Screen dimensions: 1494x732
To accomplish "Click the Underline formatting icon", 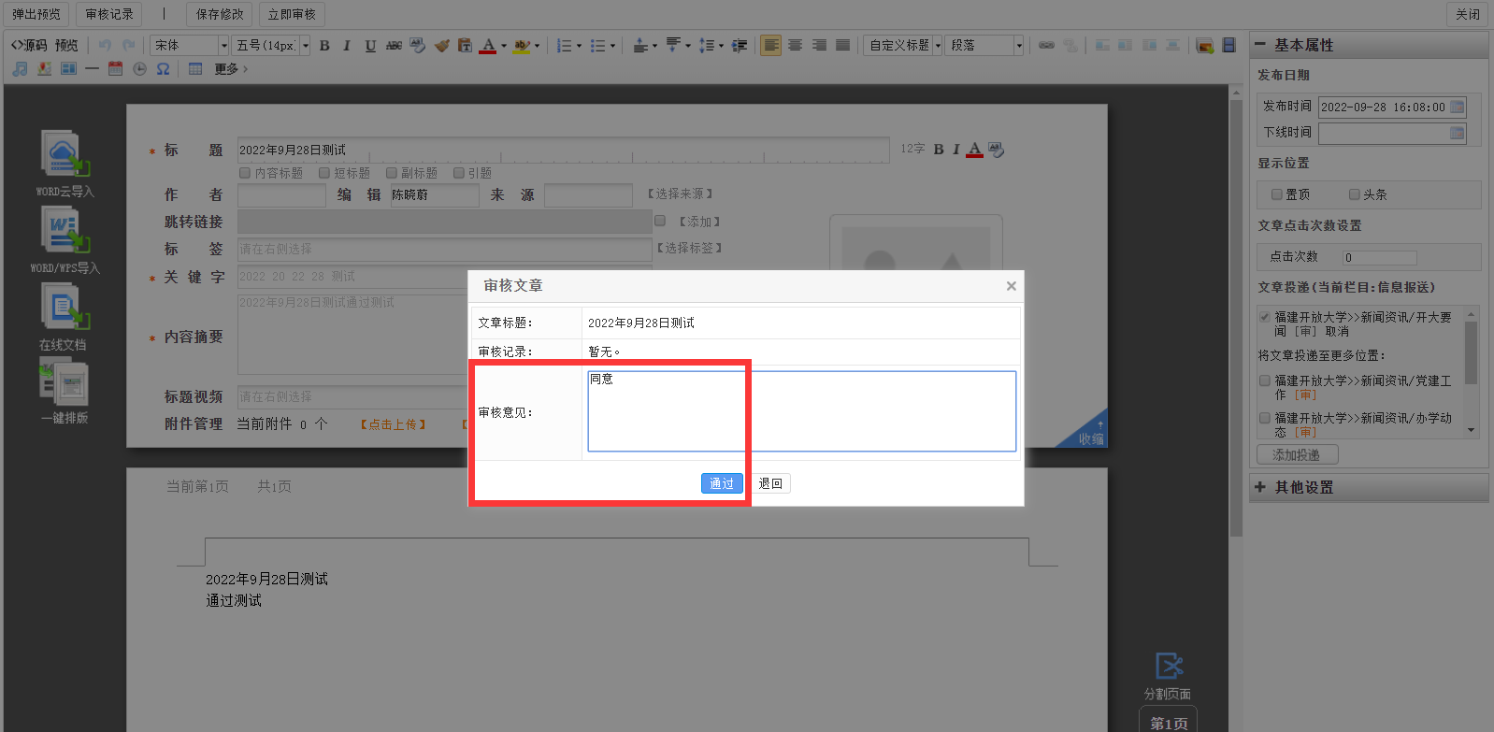I will [x=370, y=45].
